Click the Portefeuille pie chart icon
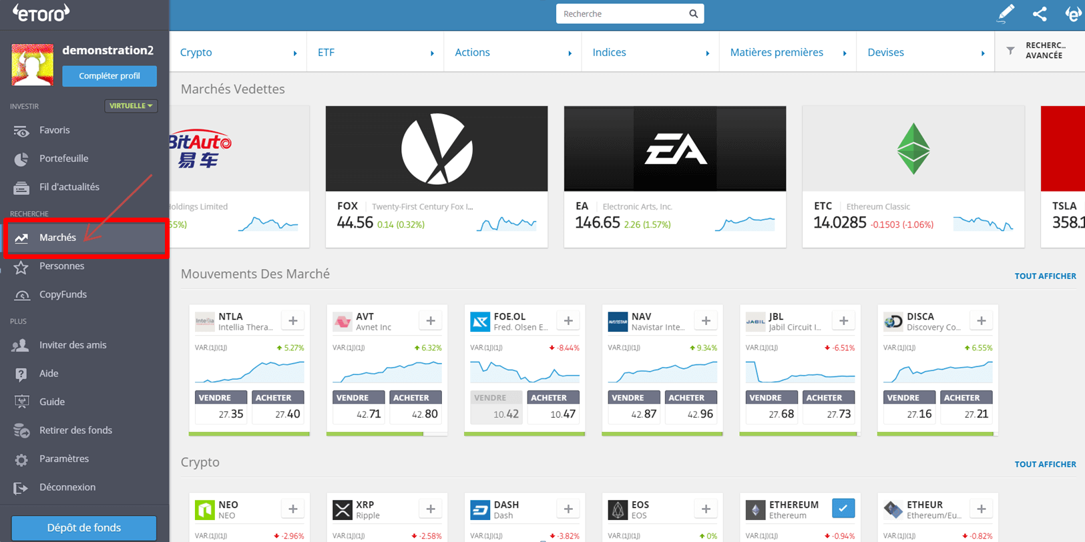 (21, 159)
